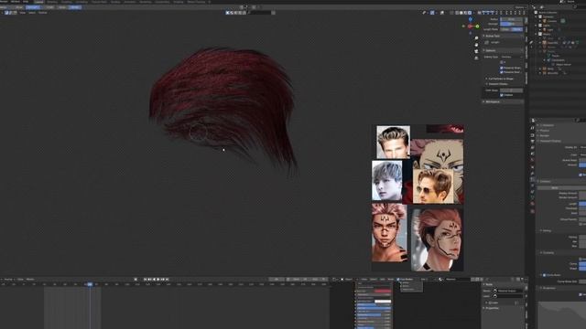
Task: Toggle Preserve Root Positions checkbox
Action: (501, 72)
